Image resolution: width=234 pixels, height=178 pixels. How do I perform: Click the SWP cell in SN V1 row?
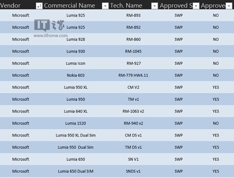click(x=179, y=159)
